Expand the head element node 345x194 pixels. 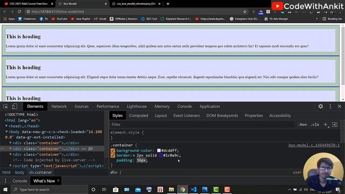click(6, 126)
